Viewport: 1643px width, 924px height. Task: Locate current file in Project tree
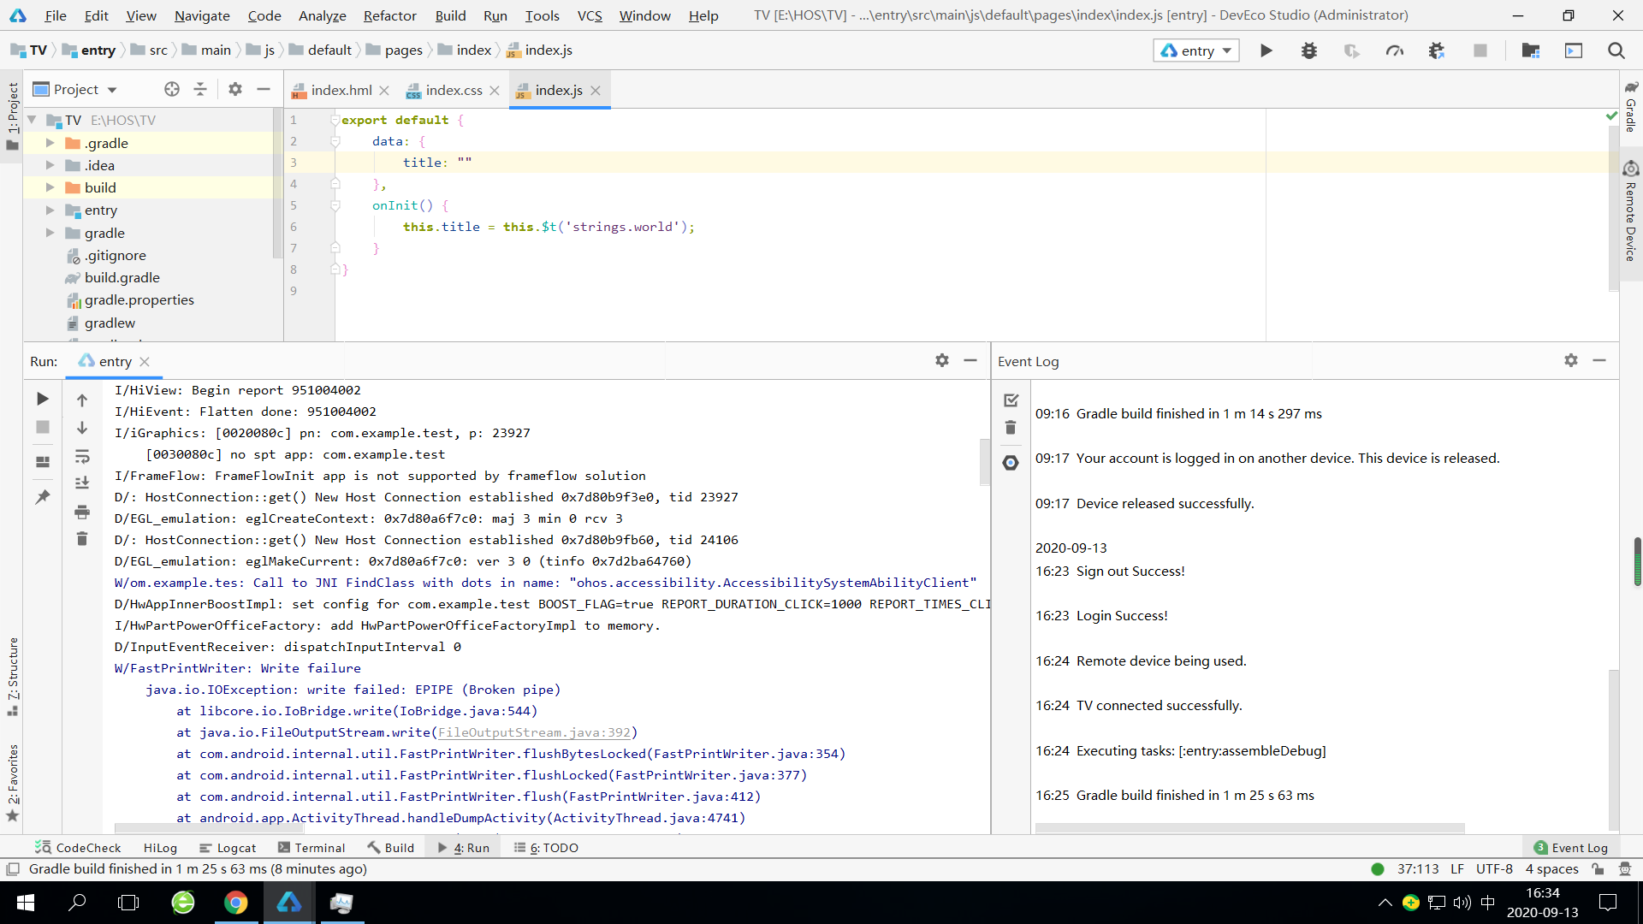coord(172,89)
